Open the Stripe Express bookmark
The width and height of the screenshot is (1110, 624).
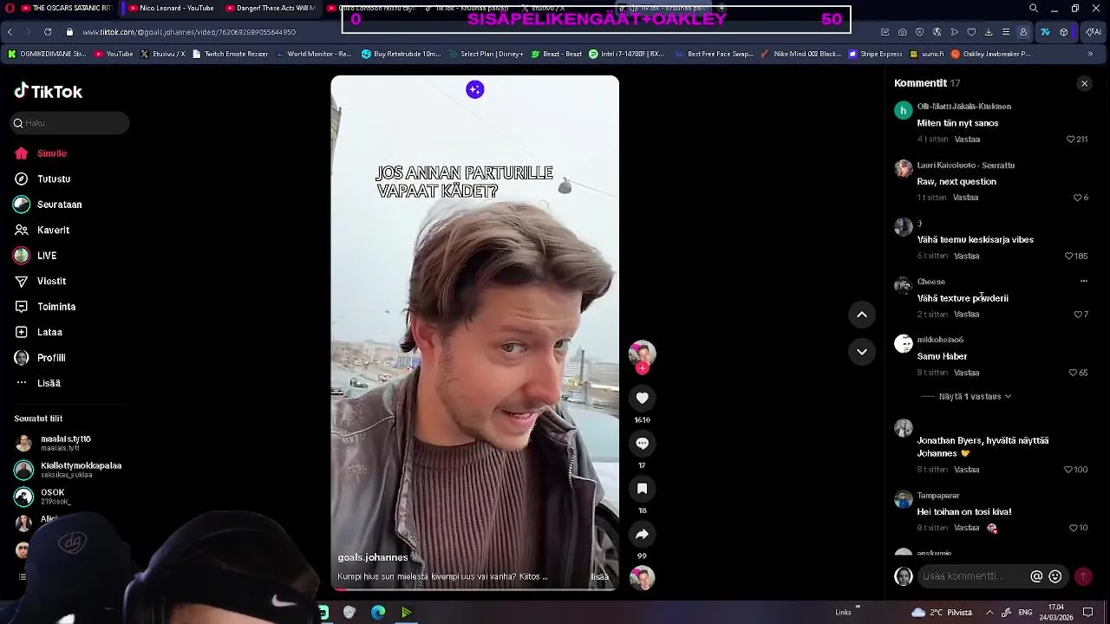coord(876,54)
